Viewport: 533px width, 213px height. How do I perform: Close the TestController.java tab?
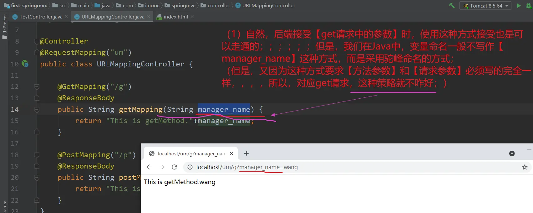point(67,17)
